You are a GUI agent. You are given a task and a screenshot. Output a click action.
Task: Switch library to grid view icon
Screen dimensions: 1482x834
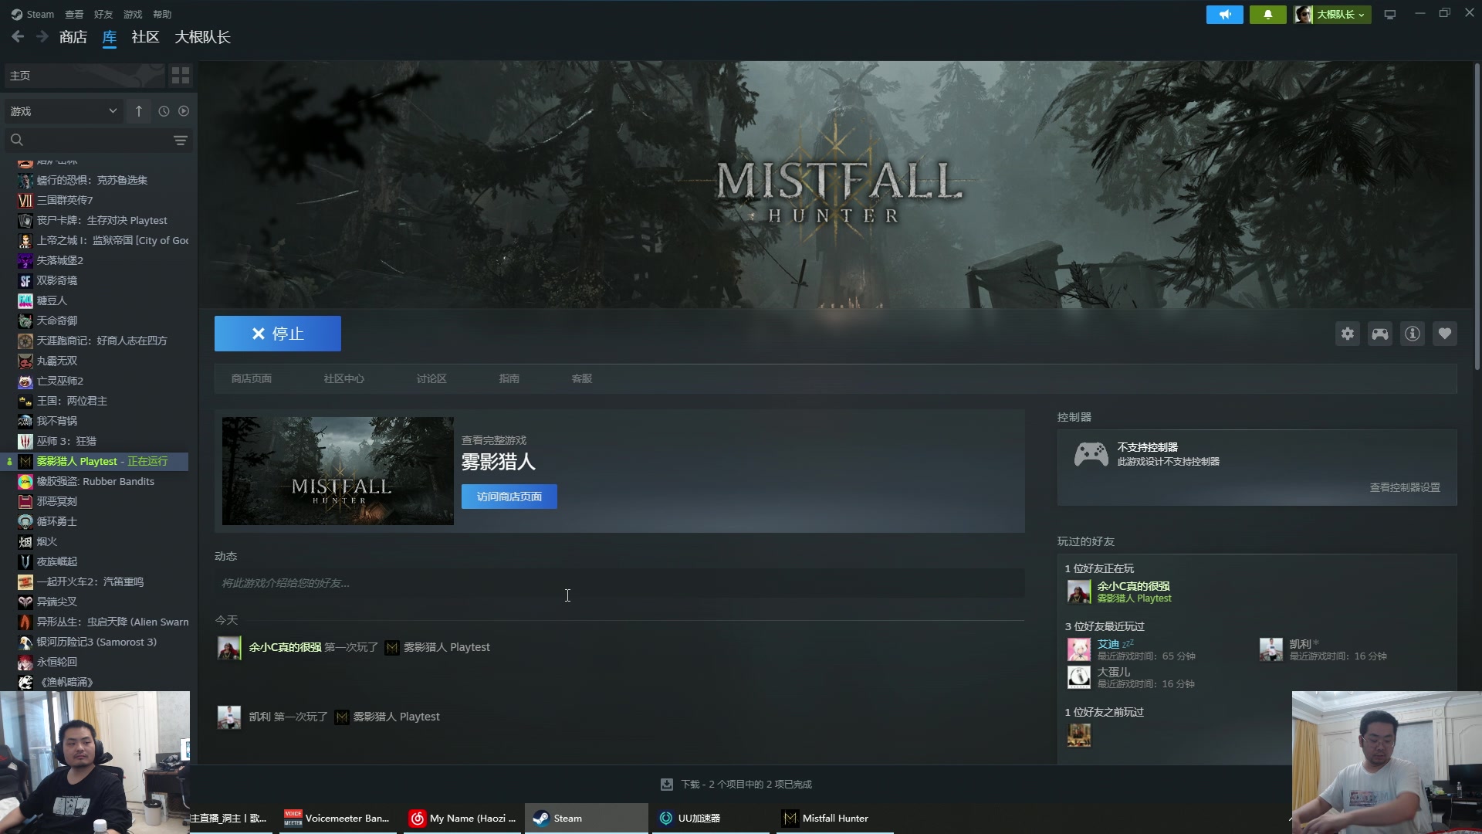[181, 75]
